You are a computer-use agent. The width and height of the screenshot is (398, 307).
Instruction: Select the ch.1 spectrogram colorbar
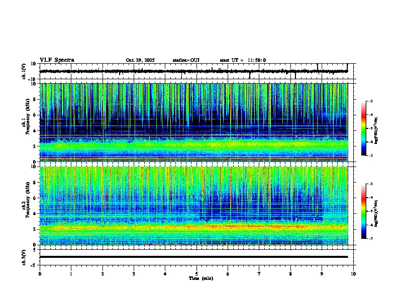[364, 128]
